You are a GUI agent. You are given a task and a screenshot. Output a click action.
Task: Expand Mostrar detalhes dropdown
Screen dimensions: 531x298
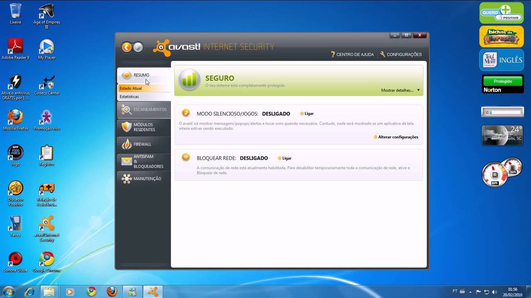click(x=400, y=90)
